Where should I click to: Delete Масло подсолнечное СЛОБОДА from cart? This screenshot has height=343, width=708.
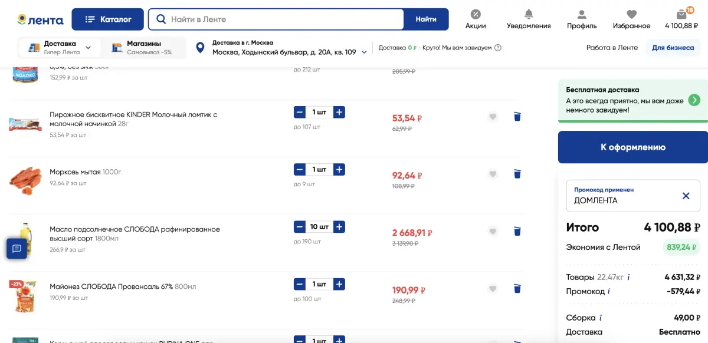point(517,231)
